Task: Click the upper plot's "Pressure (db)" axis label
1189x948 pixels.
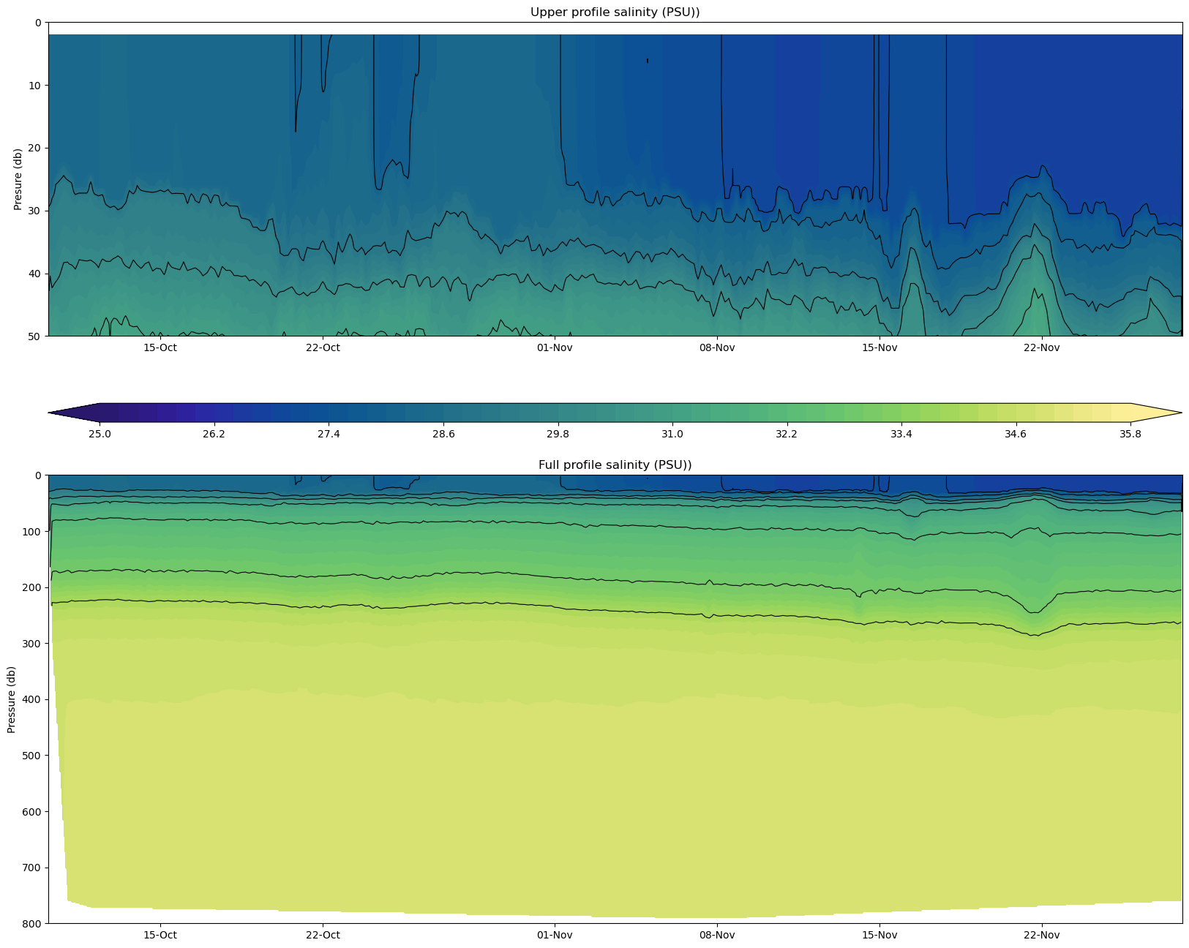Action: [x=18, y=179]
